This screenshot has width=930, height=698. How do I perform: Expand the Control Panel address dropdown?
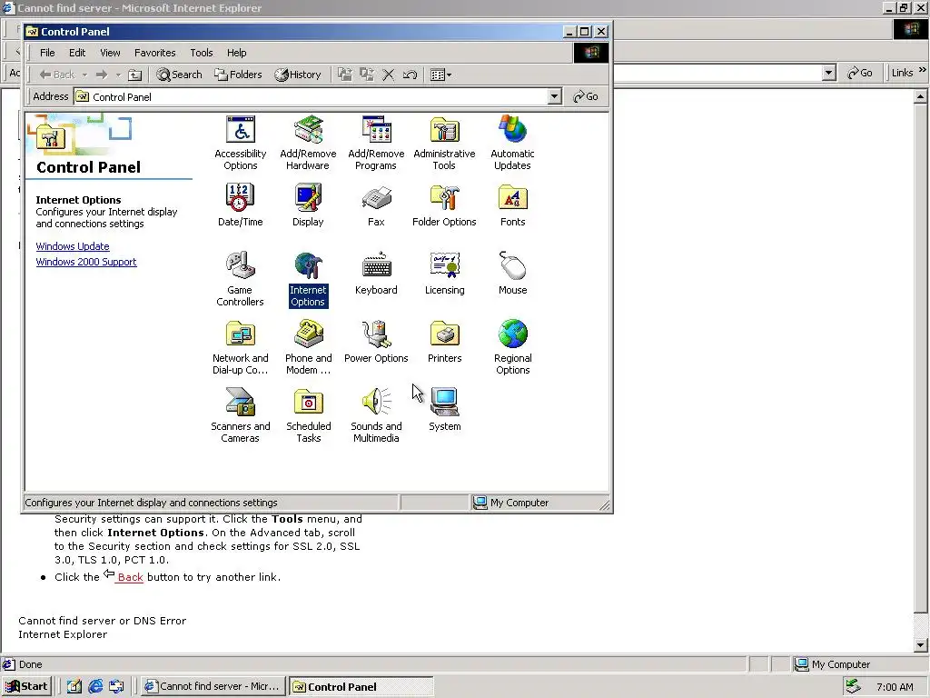pyautogui.click(x=554, y=96)
